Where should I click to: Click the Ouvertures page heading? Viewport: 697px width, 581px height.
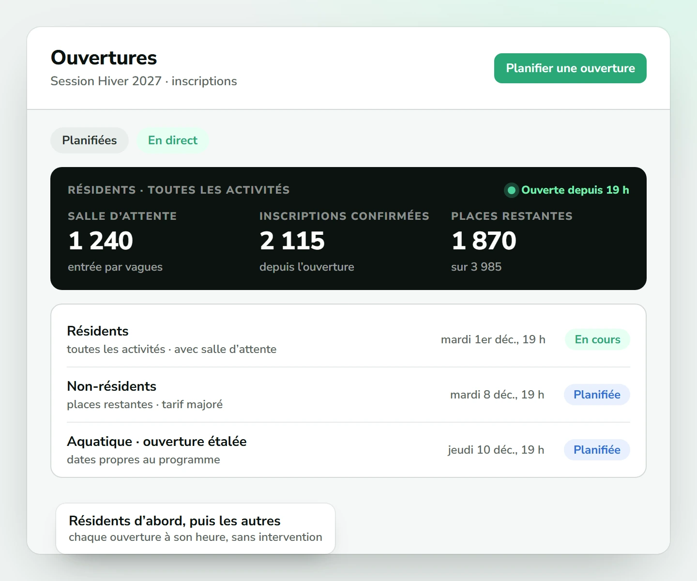104,58
